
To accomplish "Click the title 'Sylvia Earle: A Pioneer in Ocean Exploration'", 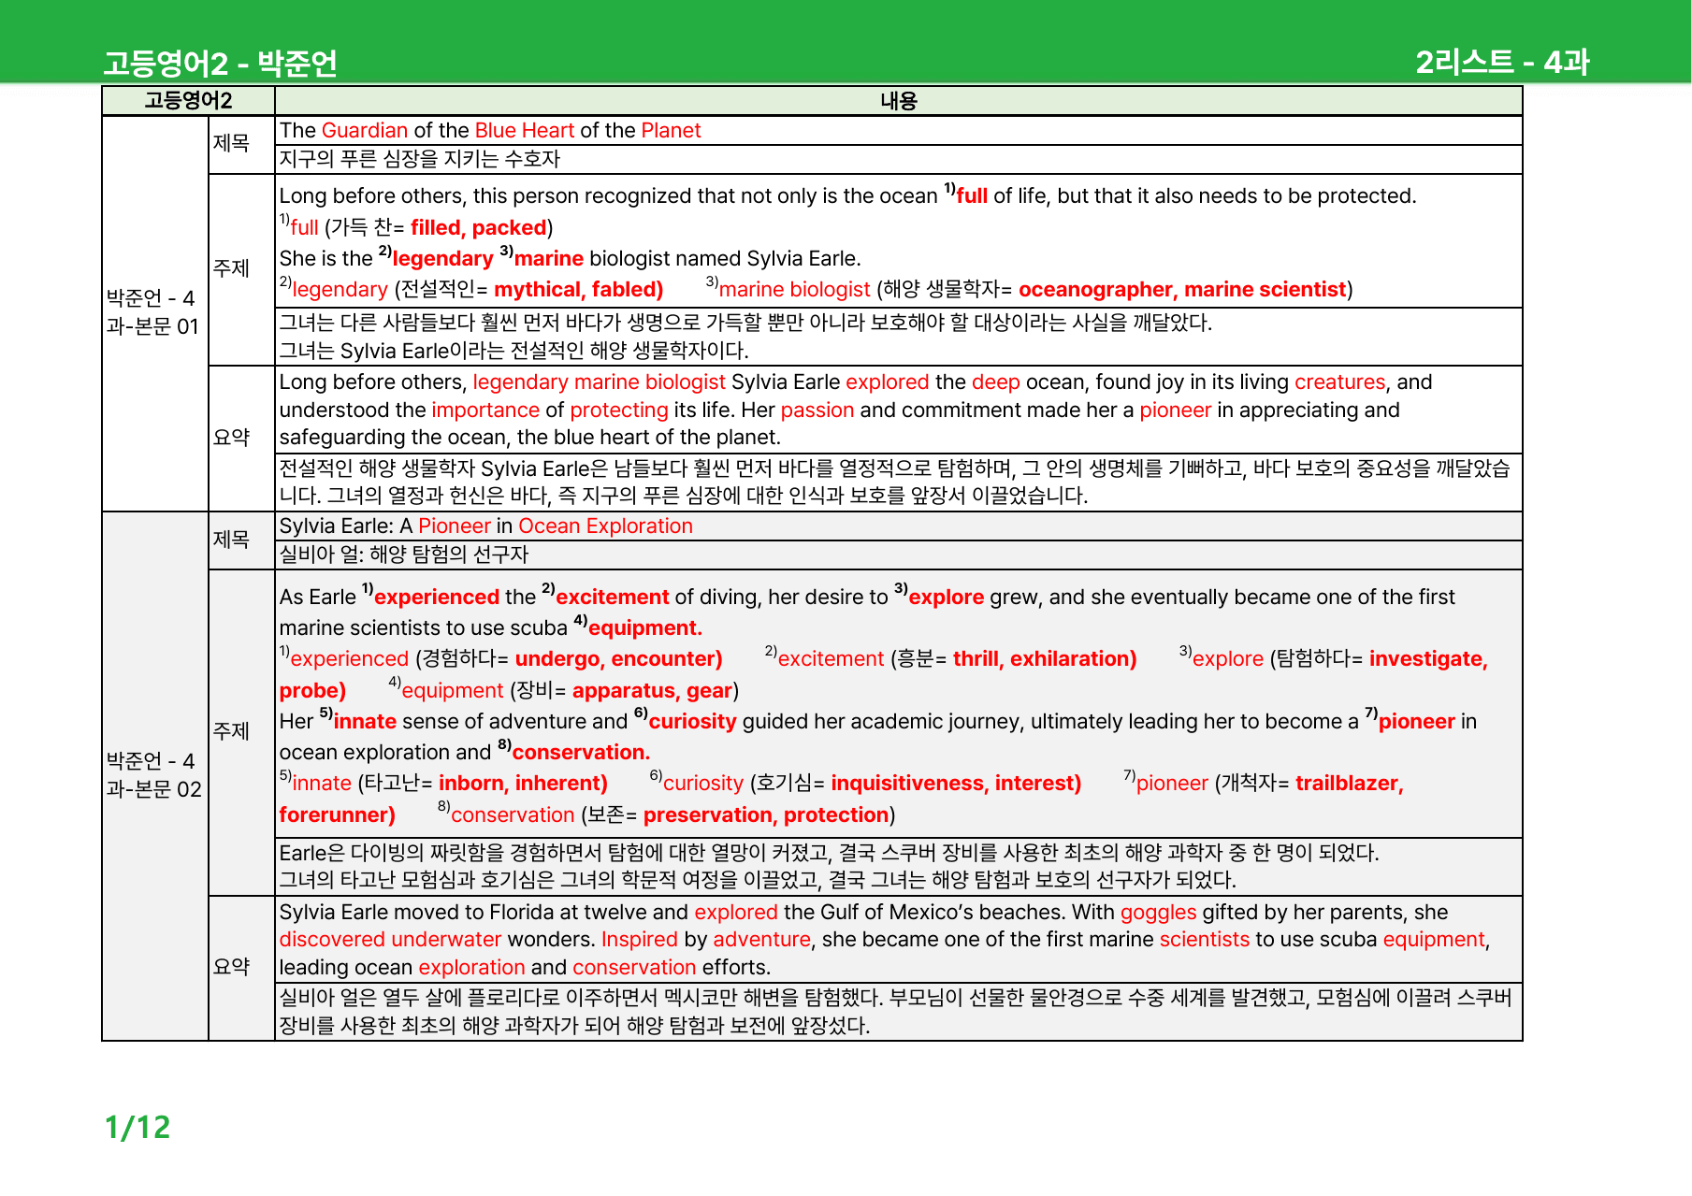I will click(486, 526).
